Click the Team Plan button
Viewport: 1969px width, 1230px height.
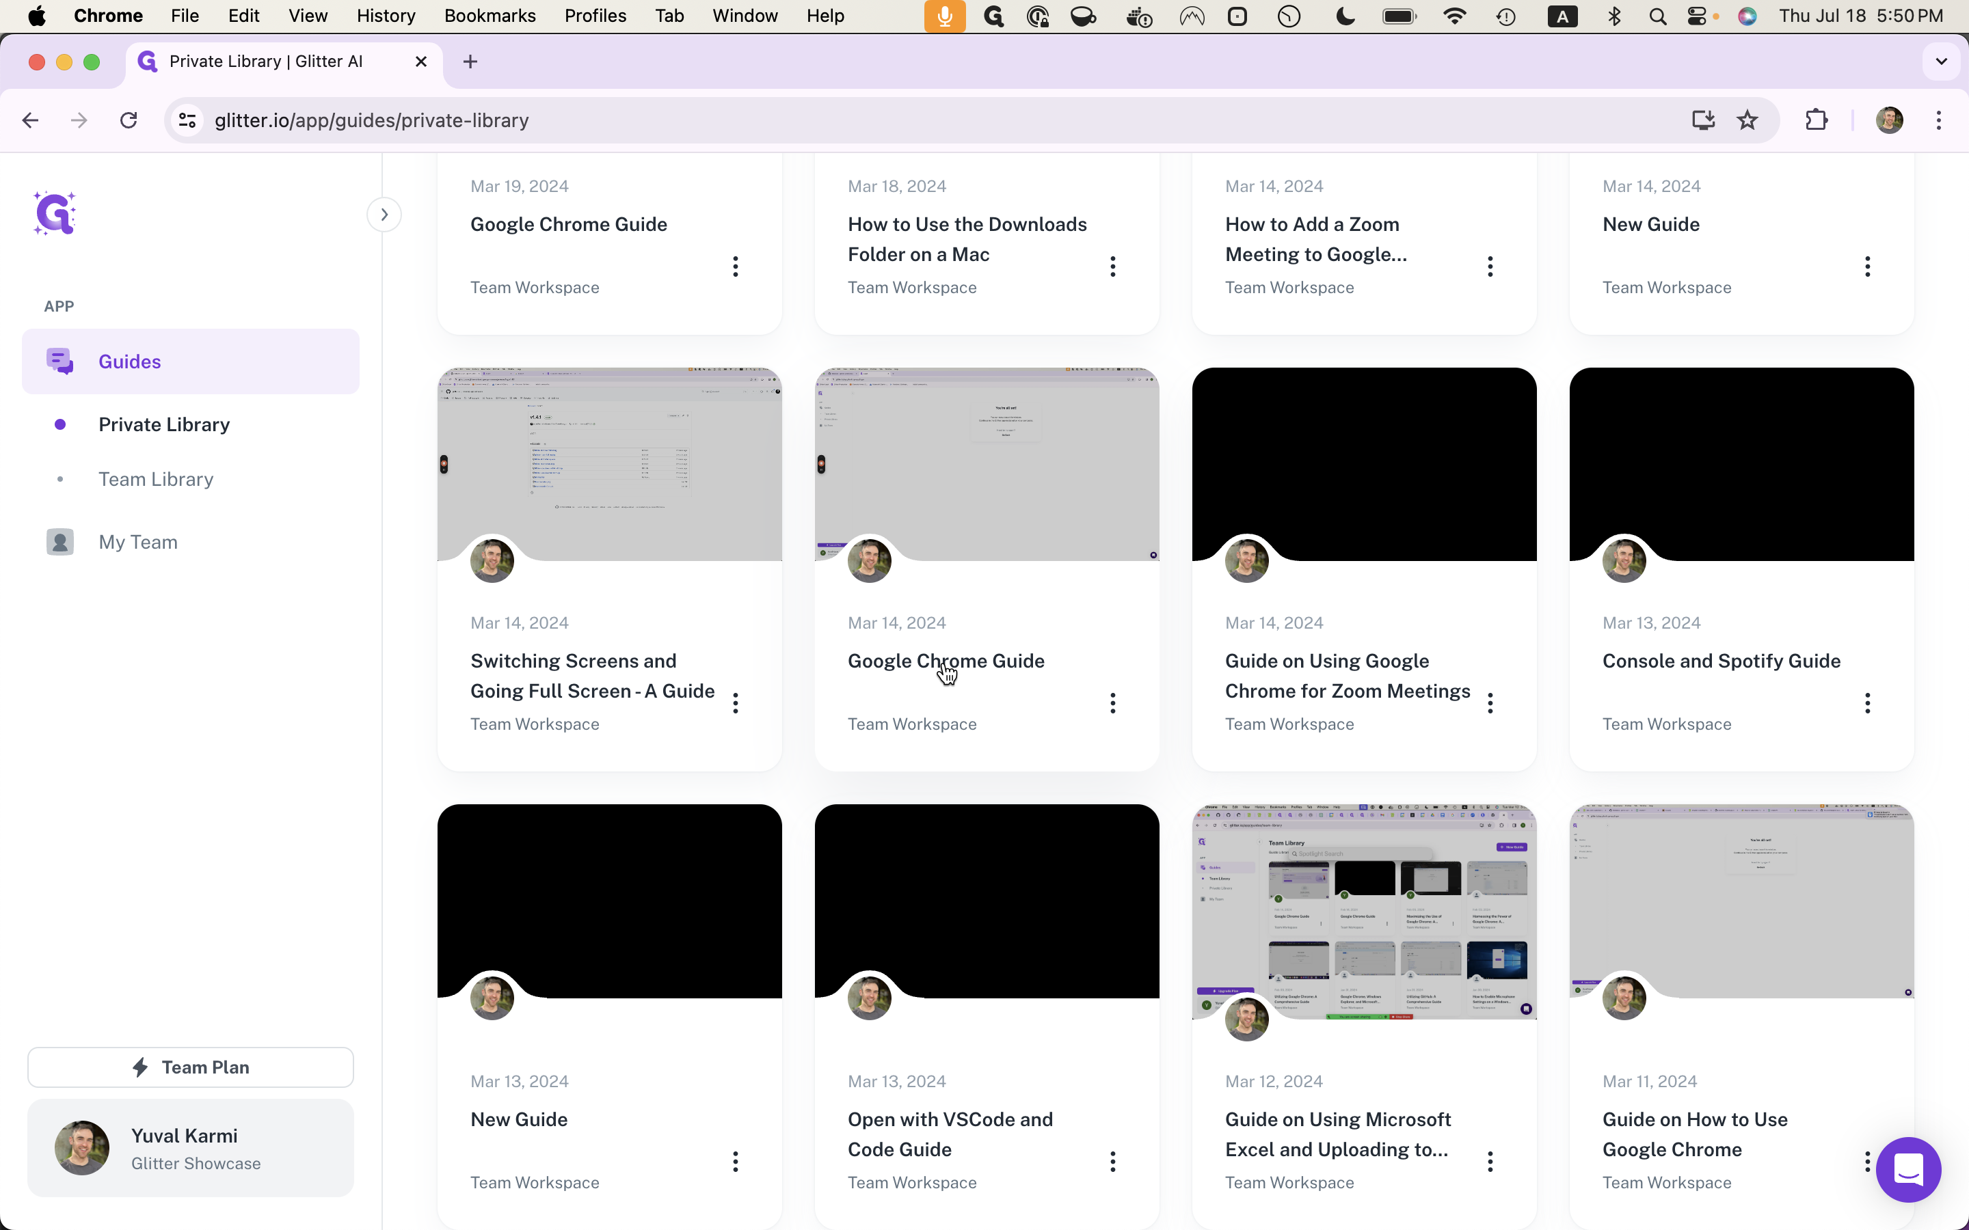point(190,1067)
